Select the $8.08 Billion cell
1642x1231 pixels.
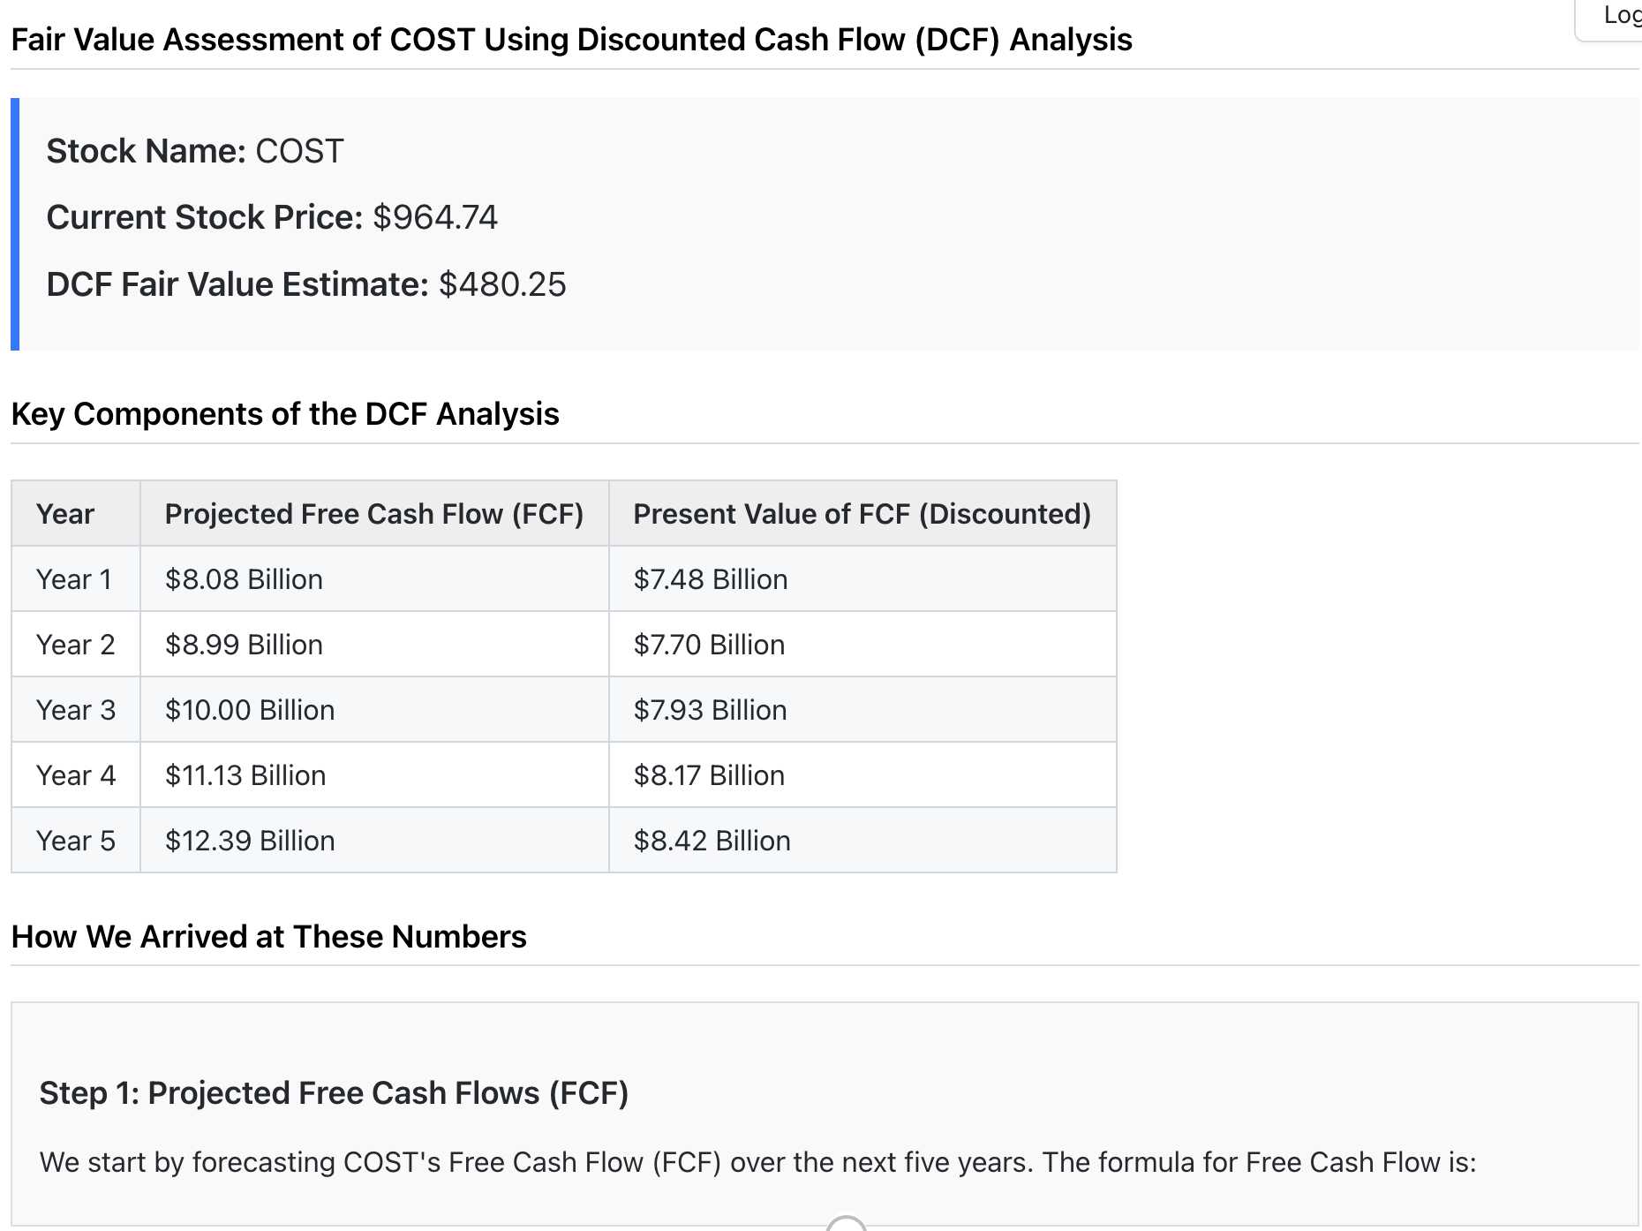point(374,579)
